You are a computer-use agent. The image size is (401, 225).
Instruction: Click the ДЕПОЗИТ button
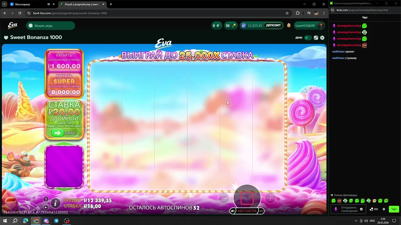273,26
